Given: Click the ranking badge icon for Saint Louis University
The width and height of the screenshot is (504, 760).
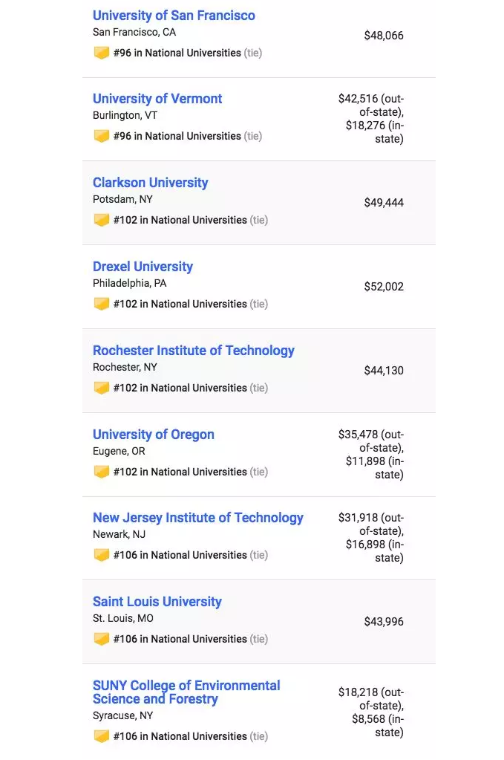Looking at the screenshot, I should click(102, 639).
